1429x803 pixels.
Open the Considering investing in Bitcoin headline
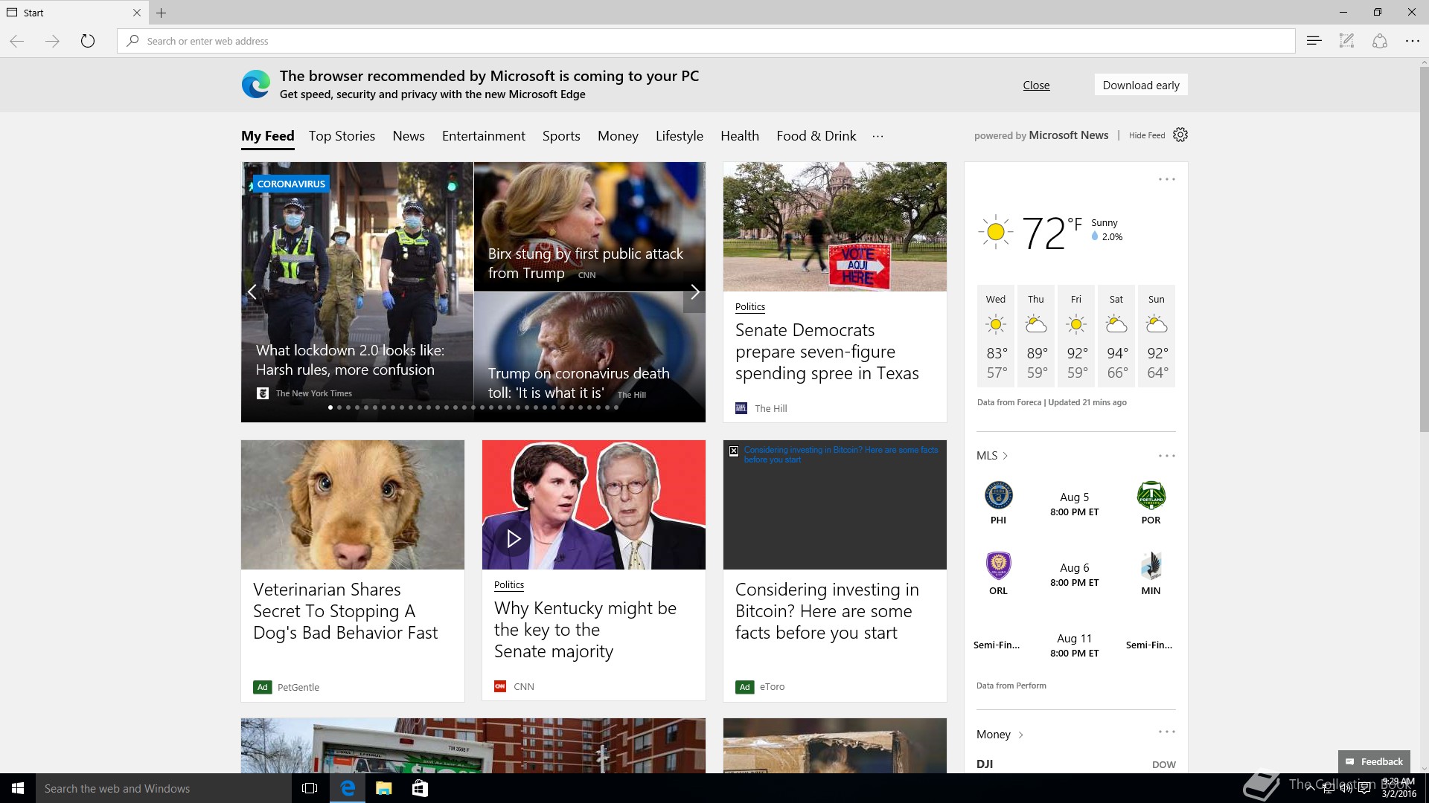(827, 611)
